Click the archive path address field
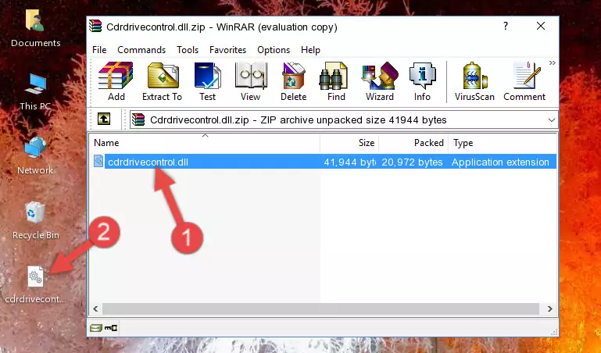Viewport: 601px width, 353px height. pos(343,119)
